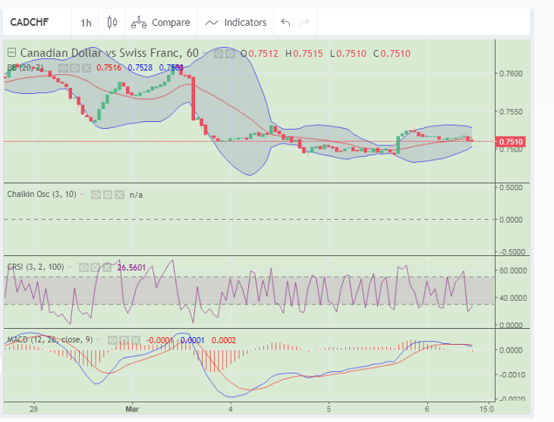
Task: Hide the Bollinger Bands indicator via eye
Action: coord(64,67)
